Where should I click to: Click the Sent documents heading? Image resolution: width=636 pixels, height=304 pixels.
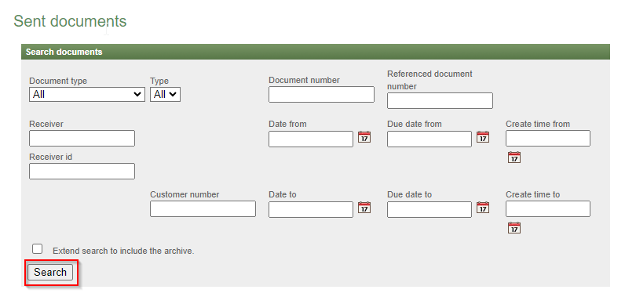pos(70,21)
